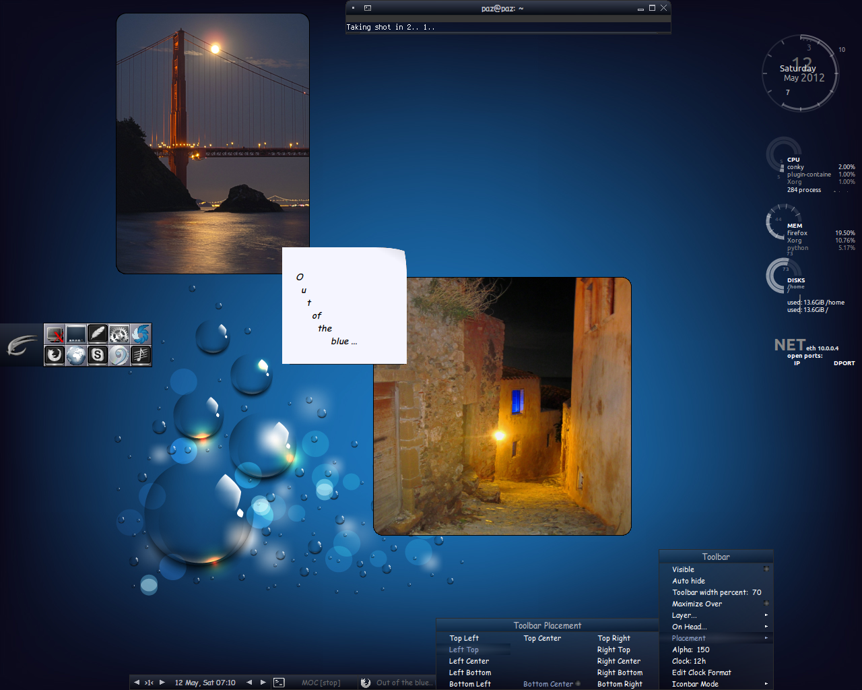Image resolution: width=862 pixels, height=690 pixels.
Task: Click the blue swirl icon in the dock
Action: (141, 334)
